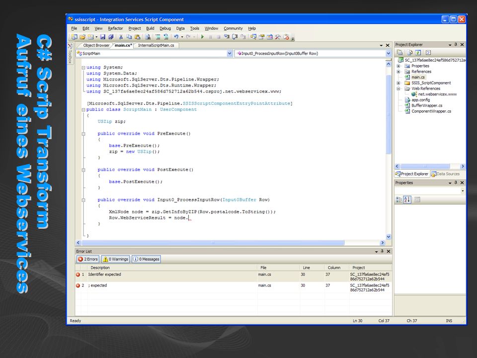Click the Step Into toolbar icon
477x358 pixels.
tap(227, 37)
